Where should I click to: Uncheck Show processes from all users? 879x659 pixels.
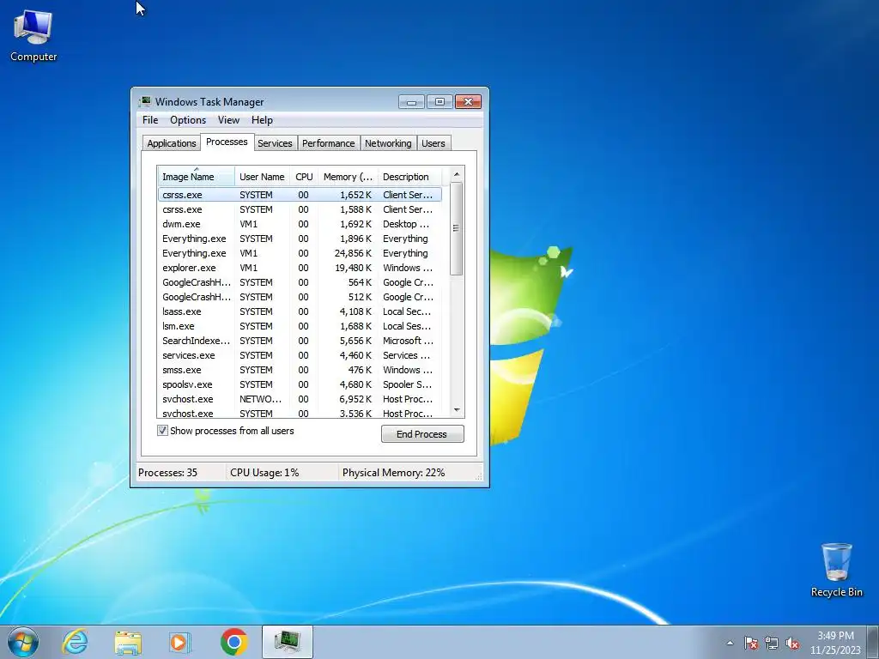pos(162,431)
